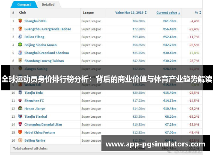Click the Shandong Luneng Taishan crest
Screen dimensions: 214x155
[20, 61]
